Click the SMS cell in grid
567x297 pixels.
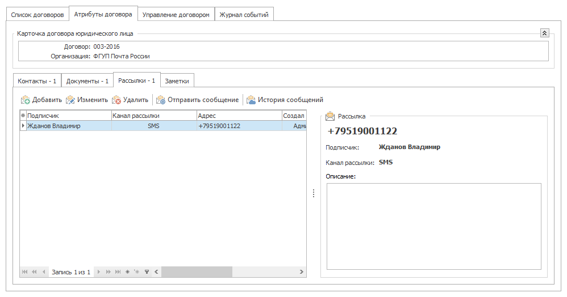[154, 126]
